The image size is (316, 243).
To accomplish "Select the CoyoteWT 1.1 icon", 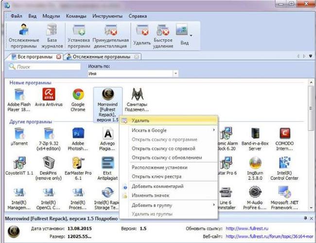I will tap(19, 166).
